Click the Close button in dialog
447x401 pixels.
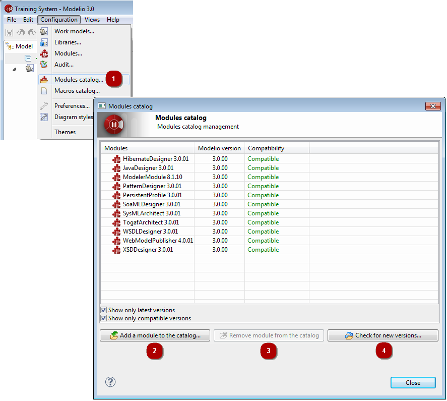tap(413, 383)
